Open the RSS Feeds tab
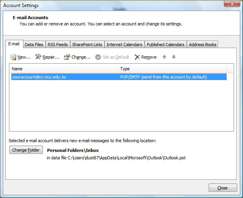 pos(58,45)
